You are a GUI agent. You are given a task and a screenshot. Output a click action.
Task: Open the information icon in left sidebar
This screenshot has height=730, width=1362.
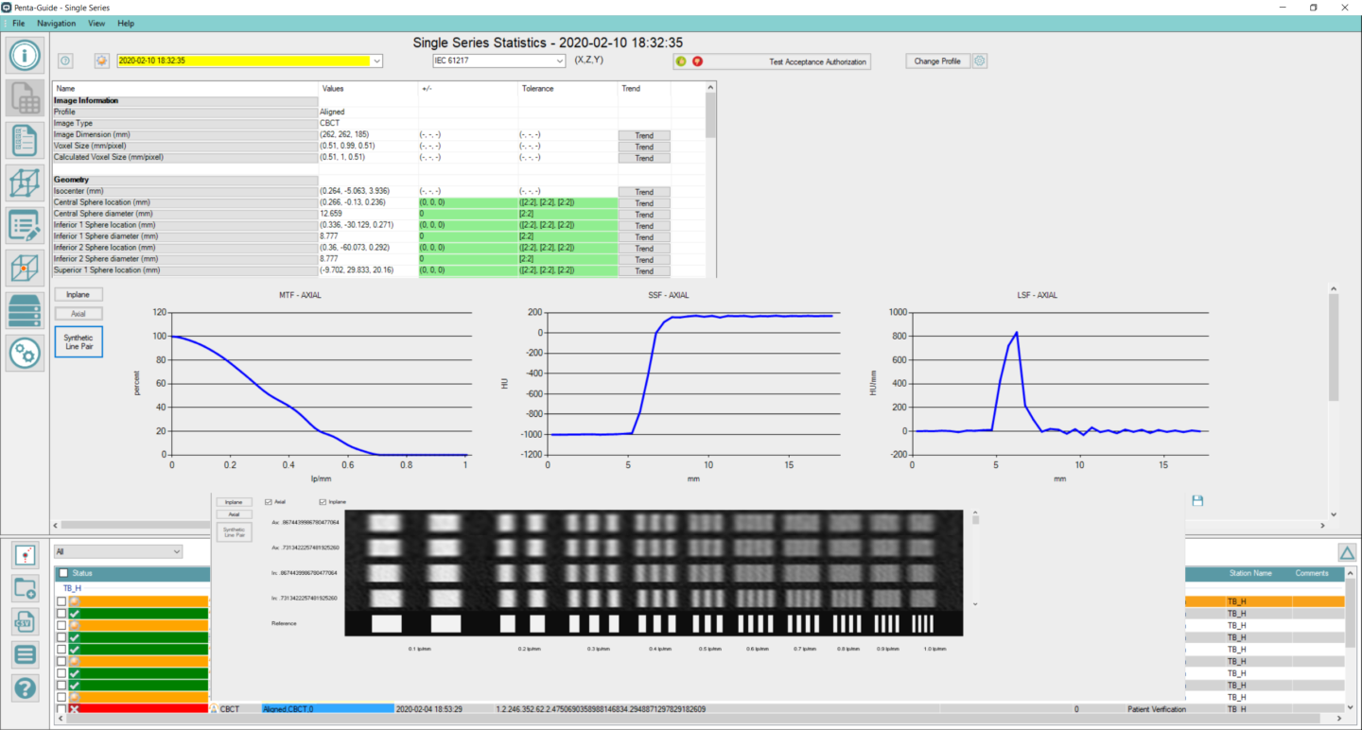click(x=26, y=55)
